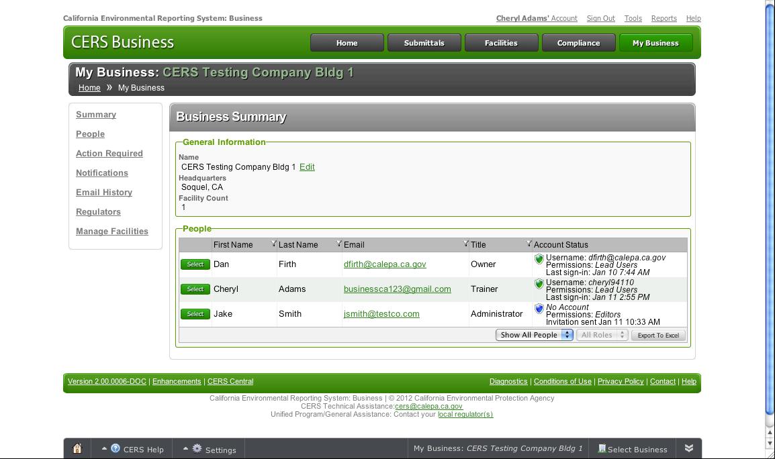Open Email History in the sidebar

[104, 192]
